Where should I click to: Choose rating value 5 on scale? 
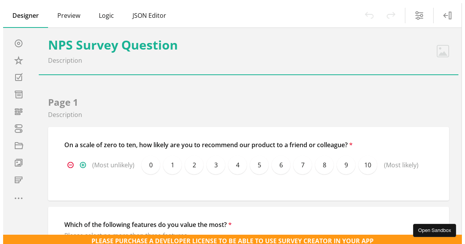(259, 165)
